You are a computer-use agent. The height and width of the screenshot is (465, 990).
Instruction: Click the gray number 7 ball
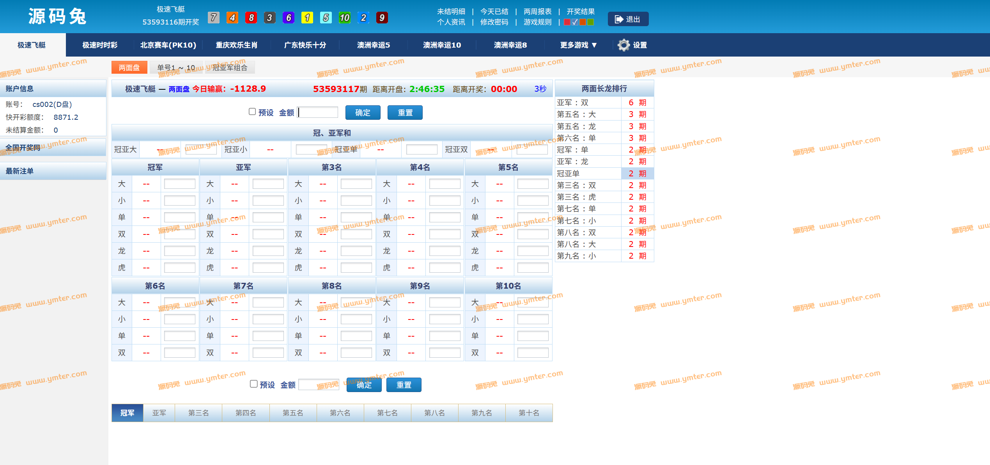pyautogui.click(x=213, y=18)
